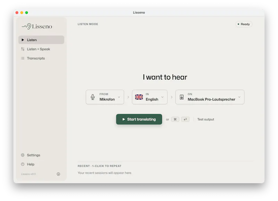Click the speaker icon in ON box
The height and width of the screenshot is (201, 278).
click(182, 97)
